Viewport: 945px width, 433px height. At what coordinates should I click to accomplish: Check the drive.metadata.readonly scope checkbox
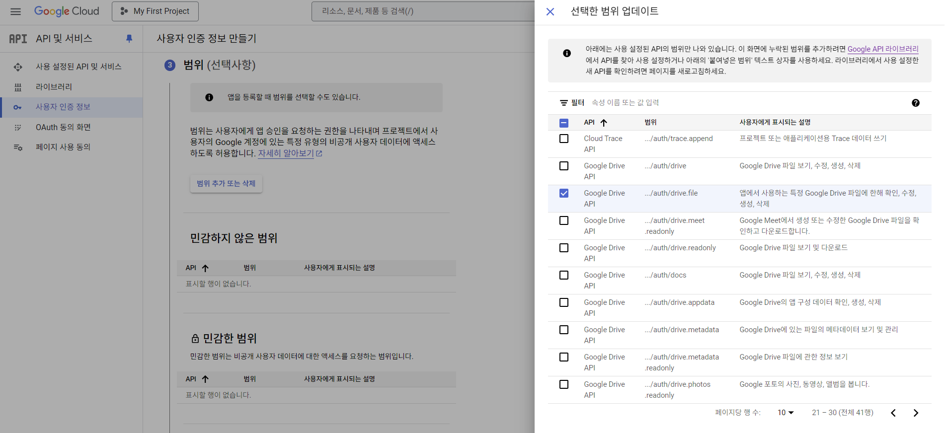(564, 357)
